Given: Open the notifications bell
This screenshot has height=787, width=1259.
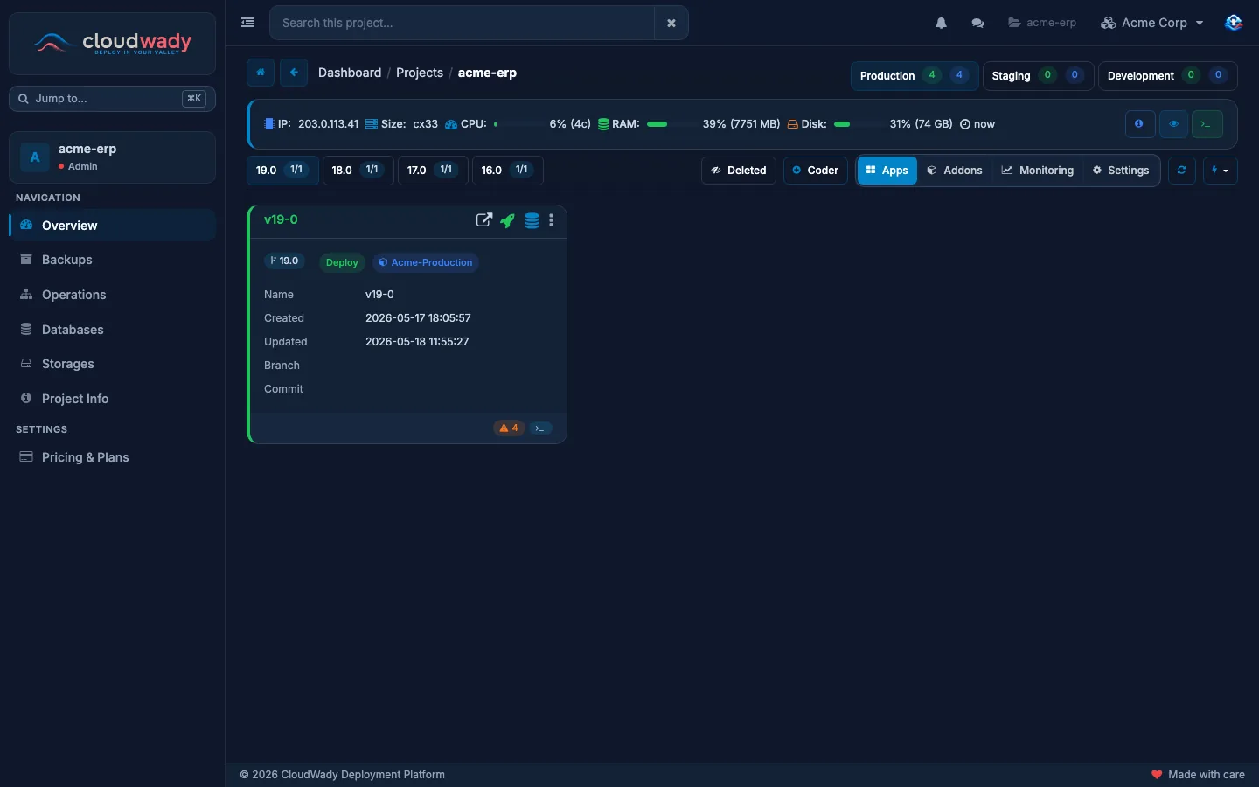Looking at the screenshot, I should click(941, 23).
